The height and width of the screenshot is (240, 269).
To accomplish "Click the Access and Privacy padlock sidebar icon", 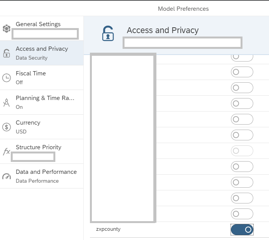I will 7,53.
